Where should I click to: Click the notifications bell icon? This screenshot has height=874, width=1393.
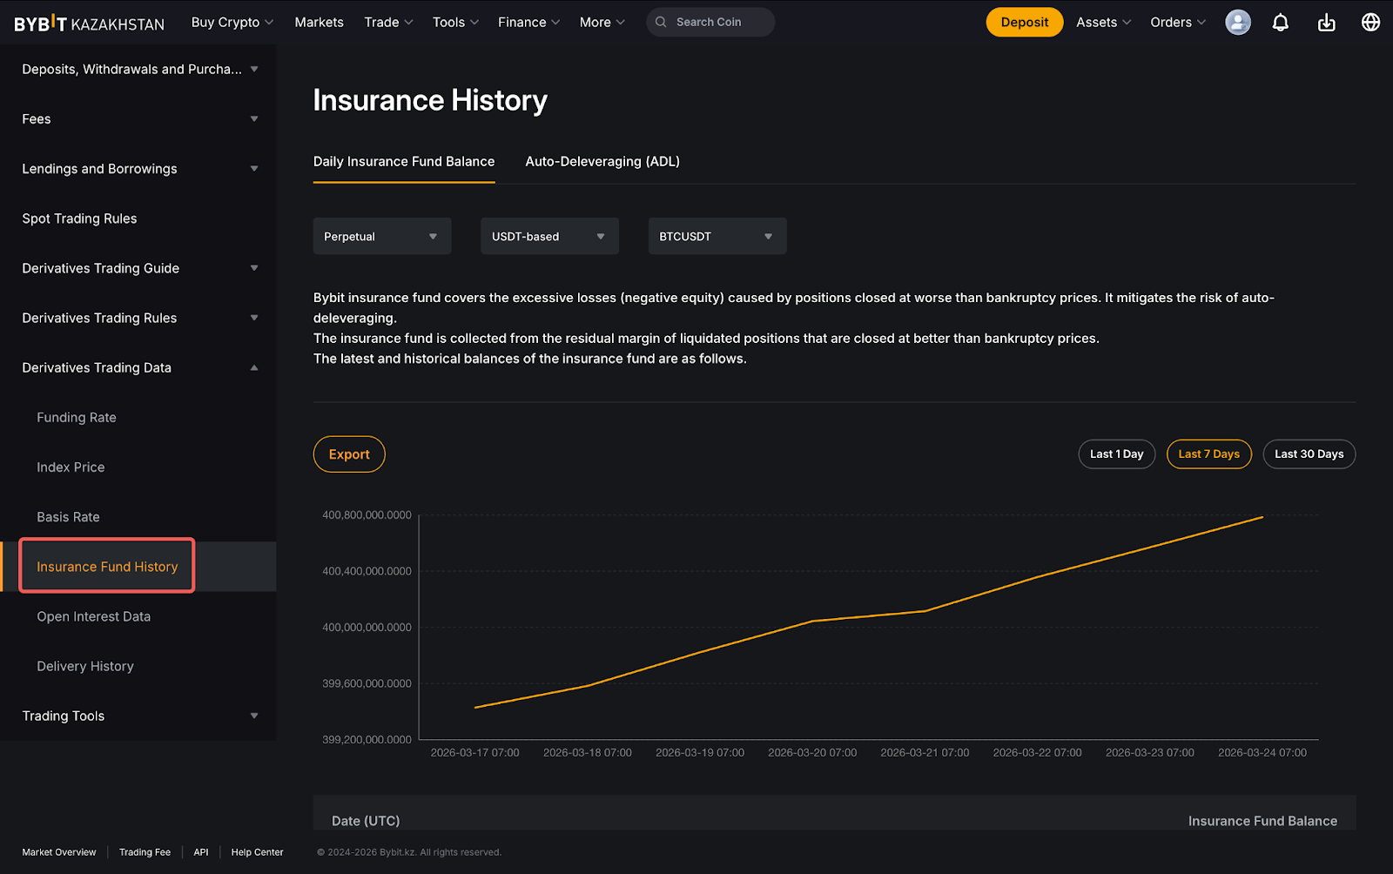tap(1280, 23)
